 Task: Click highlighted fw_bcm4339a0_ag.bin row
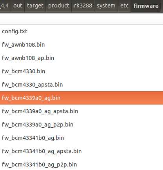tap(81, 98)
